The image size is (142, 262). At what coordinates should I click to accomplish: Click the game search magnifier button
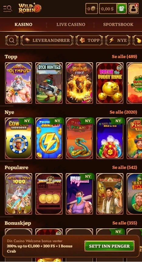click(x=12, y=40)
